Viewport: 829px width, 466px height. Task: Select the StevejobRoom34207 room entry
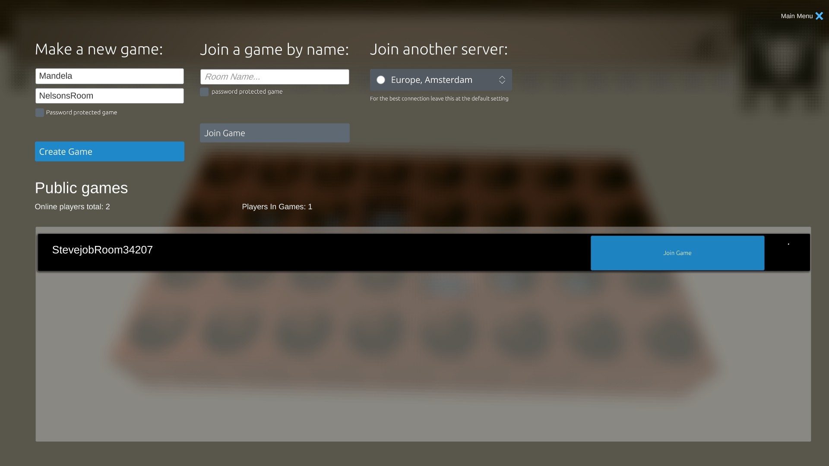point(102,250)
